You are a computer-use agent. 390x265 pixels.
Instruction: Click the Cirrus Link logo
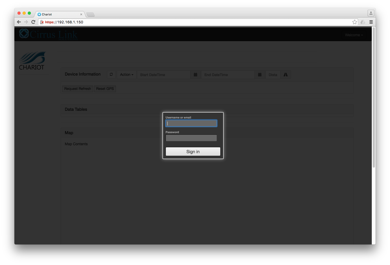[x=48, y=34]
